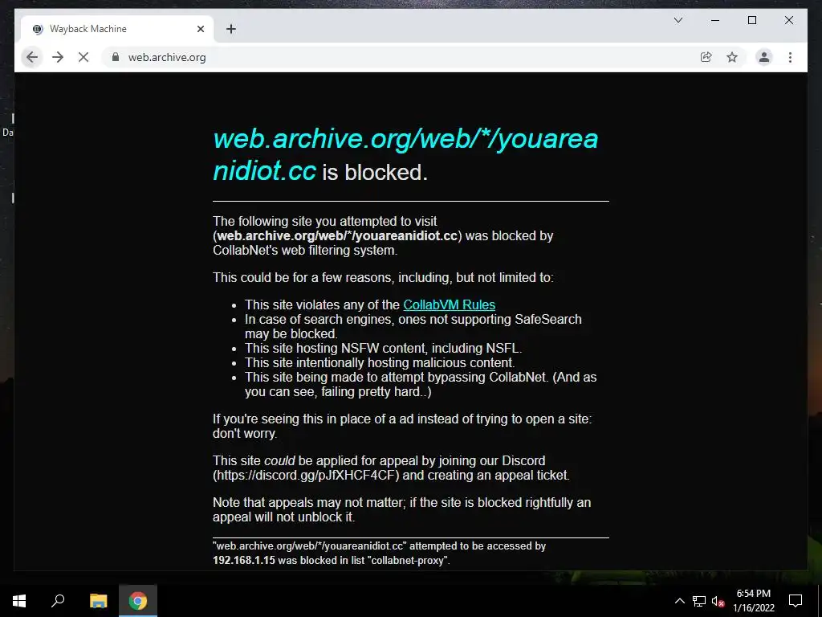Open the Chrome profile avatar menu

[764, 57]
